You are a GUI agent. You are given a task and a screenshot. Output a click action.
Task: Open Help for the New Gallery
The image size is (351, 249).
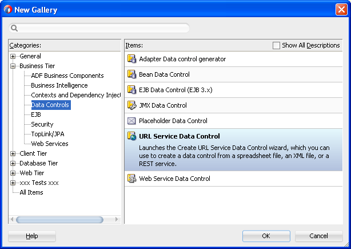[32, 236]
